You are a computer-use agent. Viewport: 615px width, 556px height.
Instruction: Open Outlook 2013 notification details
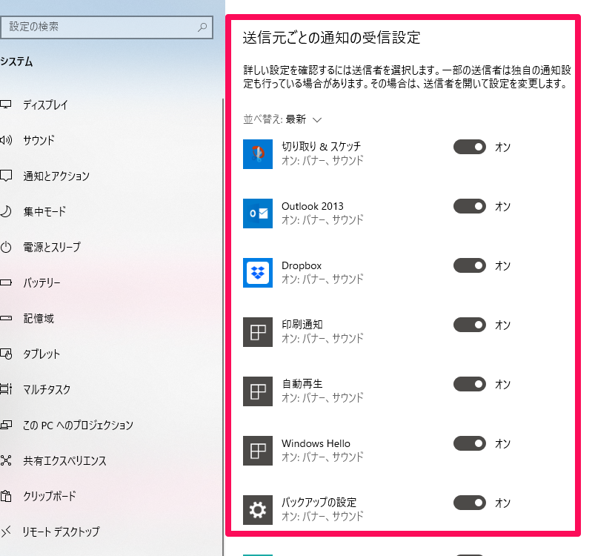[x=323, y=213]
